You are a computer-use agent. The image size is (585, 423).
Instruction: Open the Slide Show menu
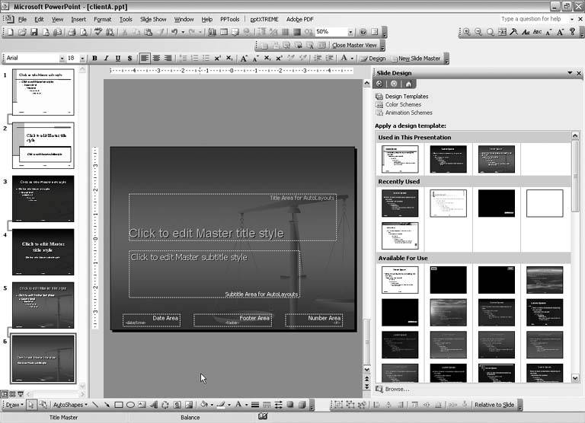click(153, 19)
